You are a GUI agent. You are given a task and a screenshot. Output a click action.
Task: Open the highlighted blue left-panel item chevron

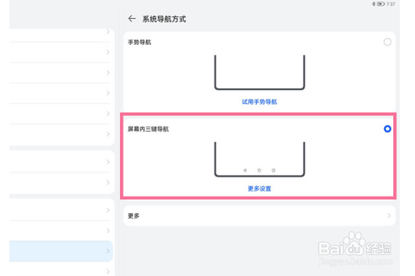click(x=108, y=251)
